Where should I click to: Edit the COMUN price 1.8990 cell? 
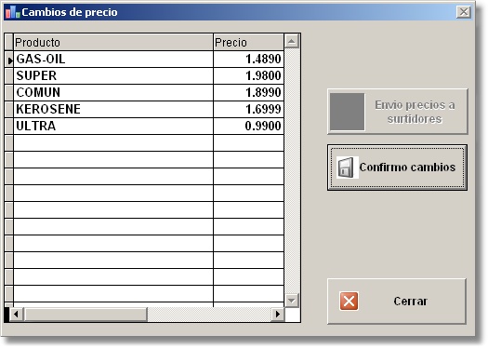pos(249,92)
